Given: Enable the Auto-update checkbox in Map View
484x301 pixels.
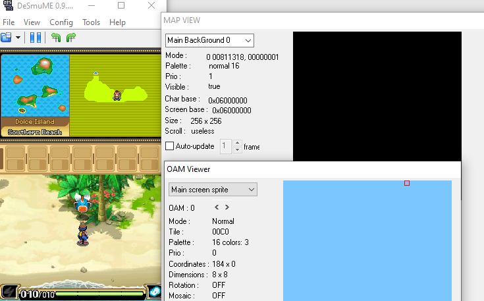Looking at the screenshot, I should point(169,146).
